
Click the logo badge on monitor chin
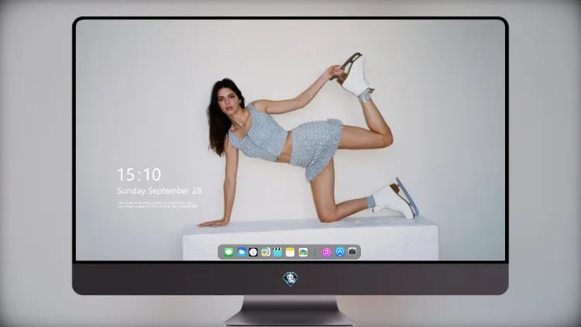(290, 279)
